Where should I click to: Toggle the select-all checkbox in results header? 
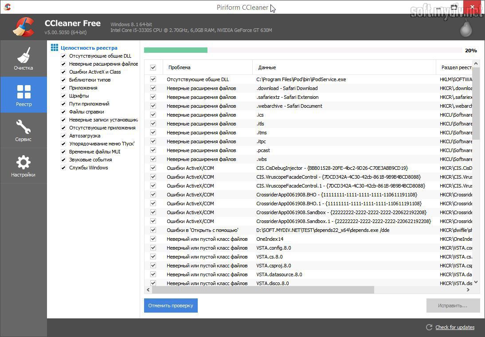coord(153,67)
